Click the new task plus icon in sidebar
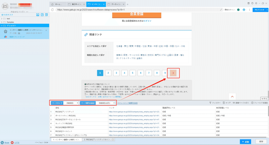Viewport: 269px width, 145px height. coord(42,15)
